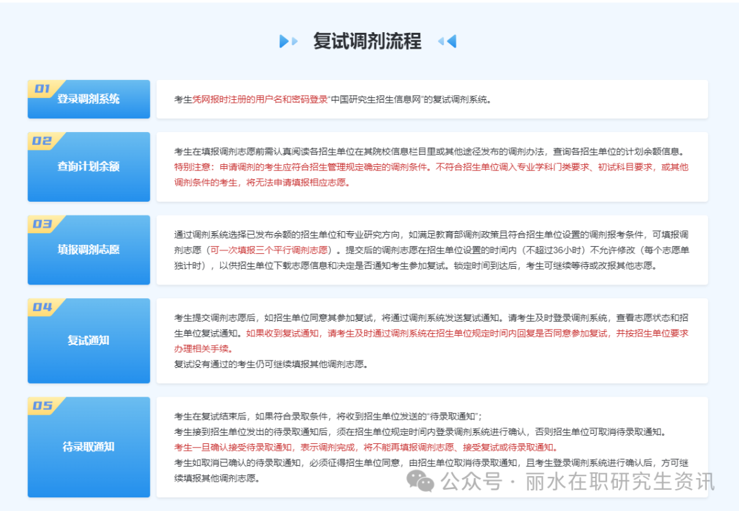The height and width of the screenshot is (511, 739).
Task: Click the 05 step number badge
Action: [x=42, y=406]
